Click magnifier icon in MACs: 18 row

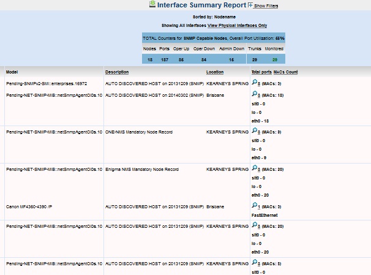[254, 94]
